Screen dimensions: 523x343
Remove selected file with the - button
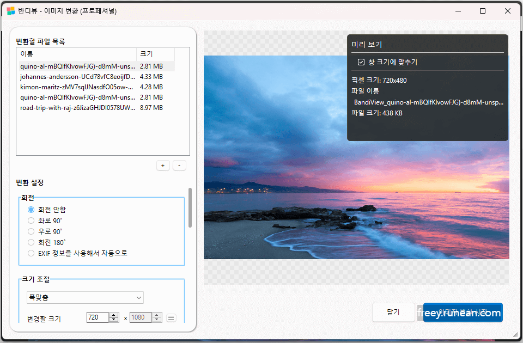(179, 165)
